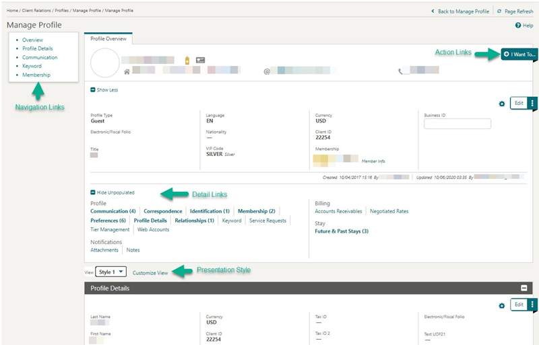Screen dimensions: 539x345
Task: Open bold Profile Details detail link
Action: coord(150,221)
